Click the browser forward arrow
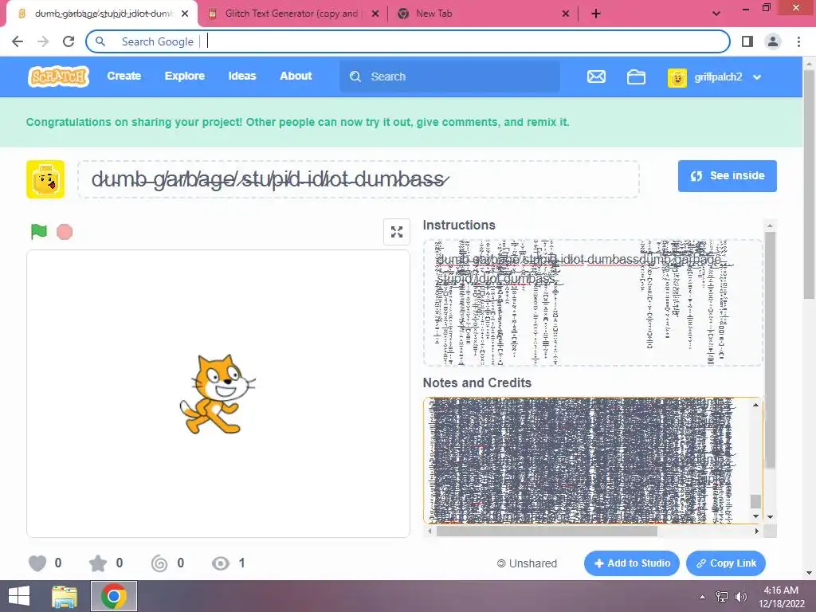The height and width of the screenshot is (612, 816). (x=43, y=41)
